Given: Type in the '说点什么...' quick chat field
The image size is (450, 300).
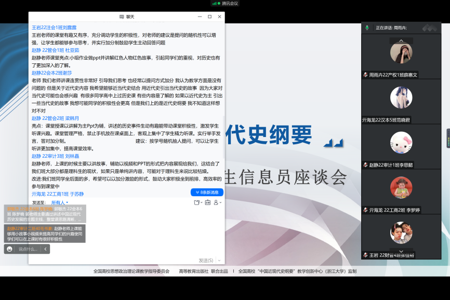Looking at the screenshot, I should [x=28, y=249].
